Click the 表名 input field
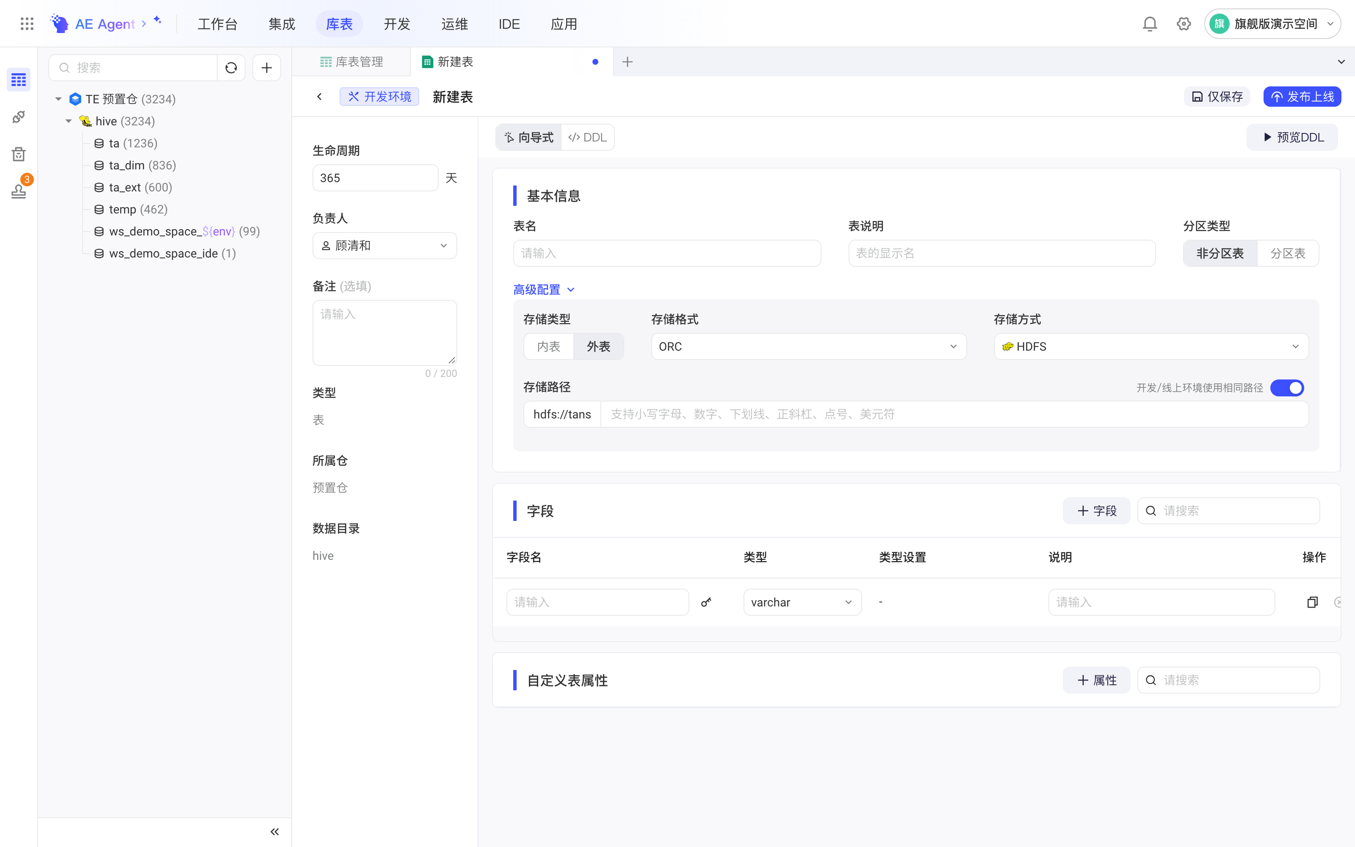This screenshot has height=847, width=1355. tap(667, 253)
